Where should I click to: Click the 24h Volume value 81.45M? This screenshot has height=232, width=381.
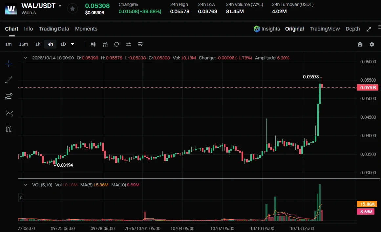point(235,11)
